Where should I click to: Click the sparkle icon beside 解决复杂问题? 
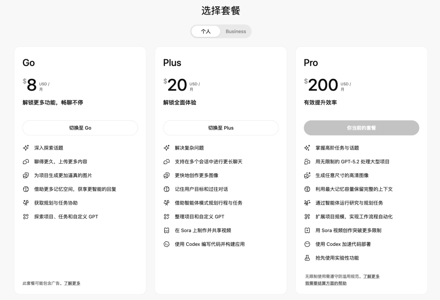pyautogui.click(x=166, y=148)
